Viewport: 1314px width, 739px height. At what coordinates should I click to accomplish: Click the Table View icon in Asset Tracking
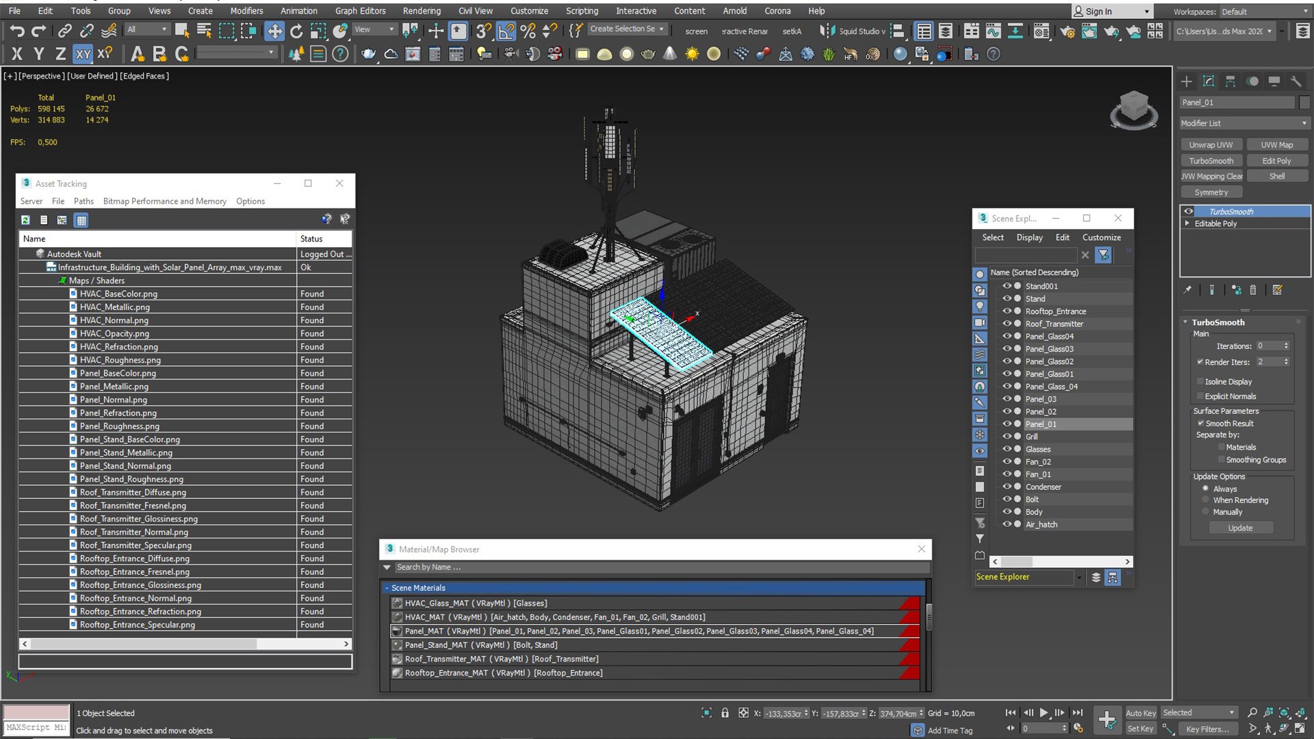[81, 220]
